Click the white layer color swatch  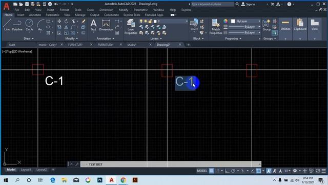pos(155,21)
